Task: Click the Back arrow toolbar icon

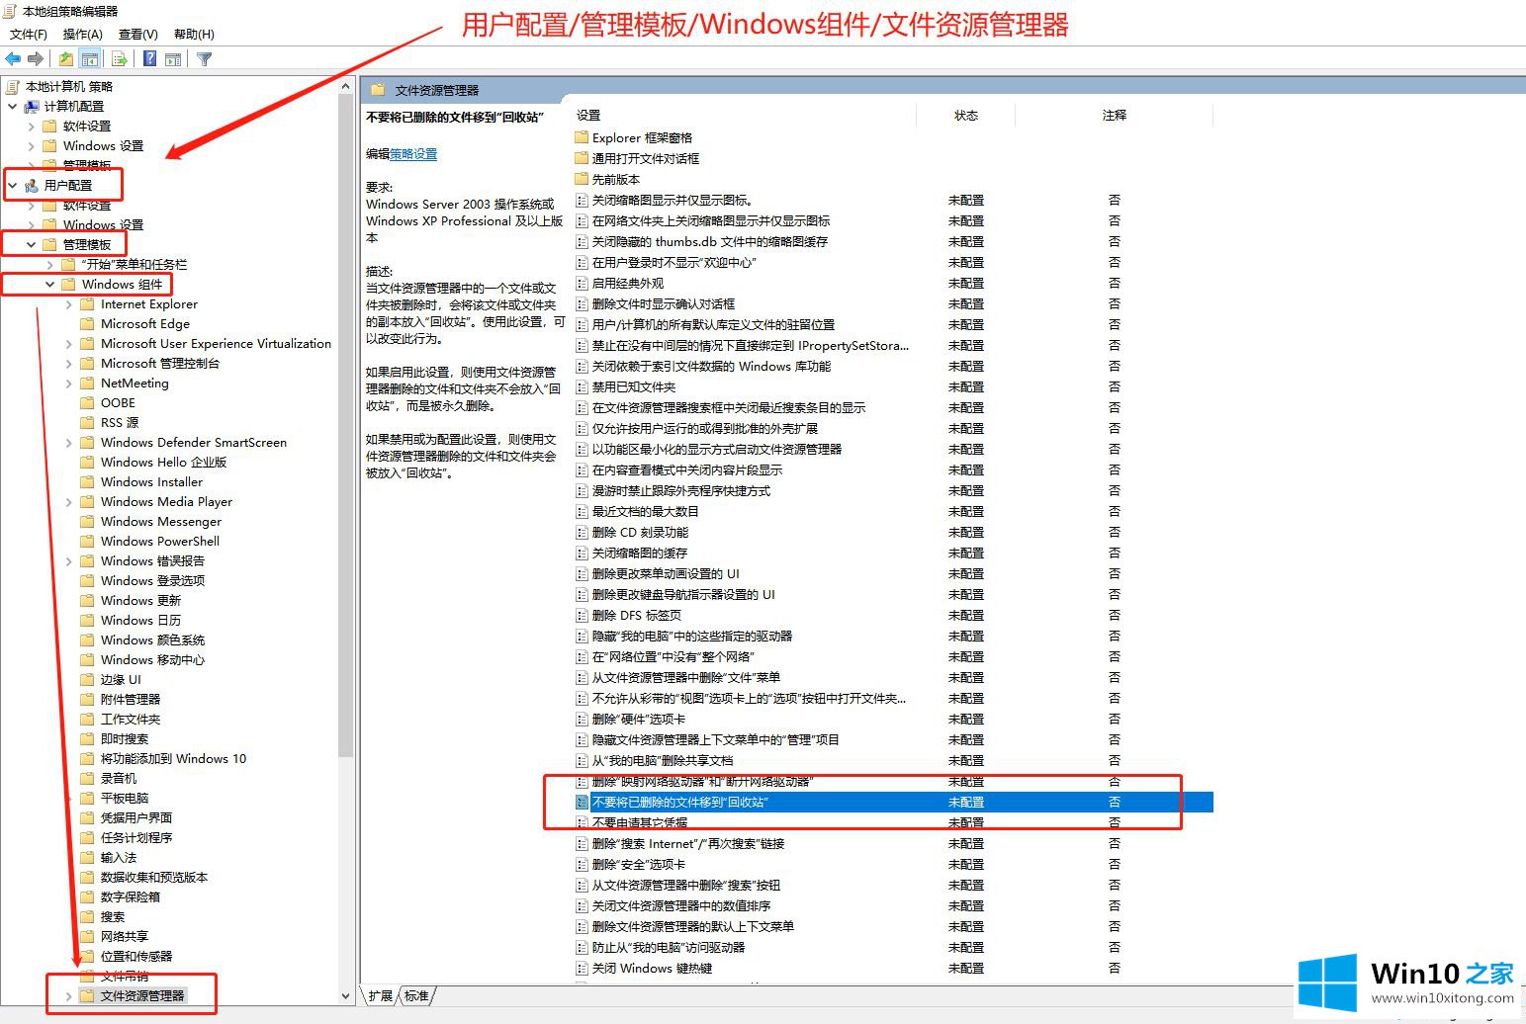Action: (13, 59)
